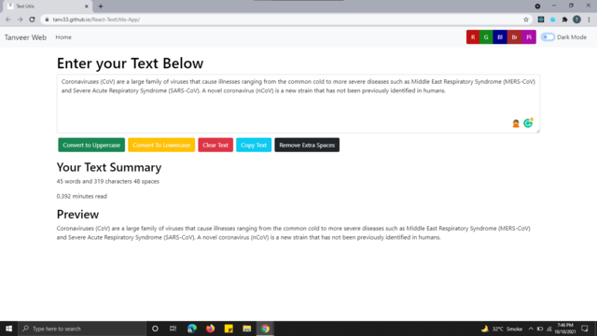Click Remove Extra Spaces button
The width and height of the screenshot is (597, 336).
[307, 145]
